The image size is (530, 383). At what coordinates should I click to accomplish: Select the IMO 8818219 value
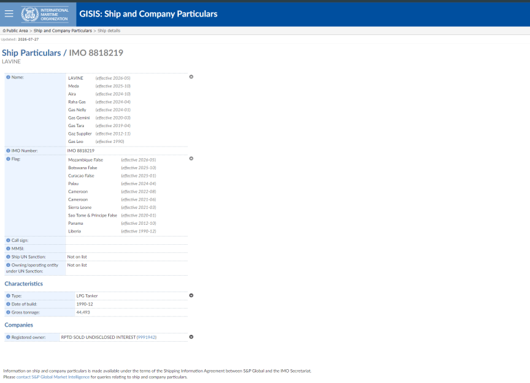81,151
